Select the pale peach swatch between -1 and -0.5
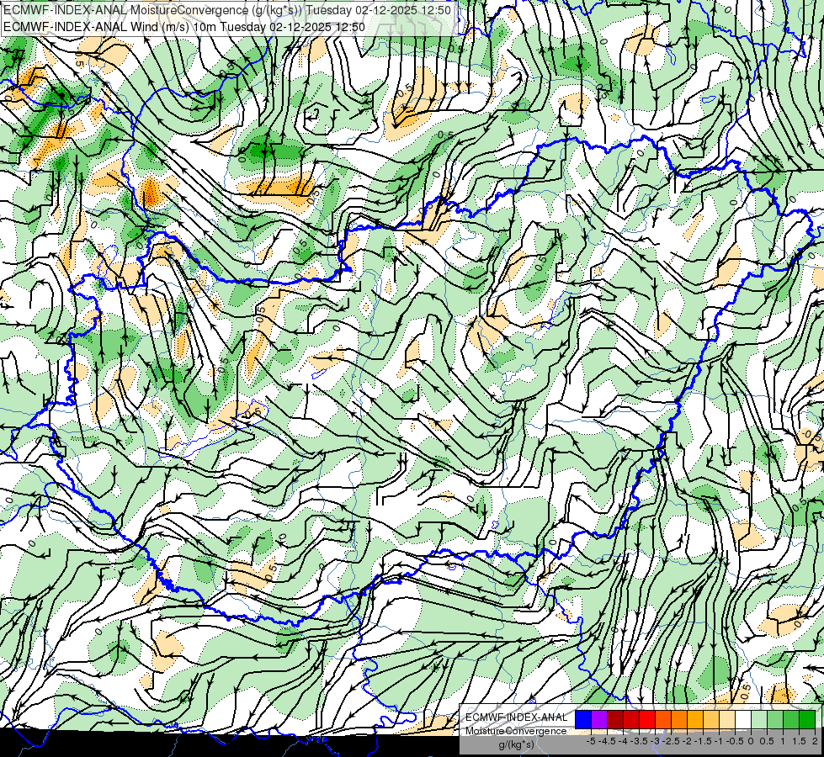 coord(727,719)
